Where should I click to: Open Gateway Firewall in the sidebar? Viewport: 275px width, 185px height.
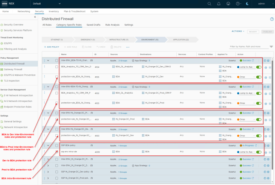coord(13,69)
